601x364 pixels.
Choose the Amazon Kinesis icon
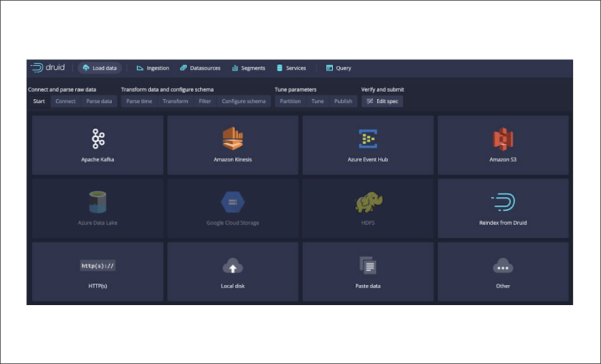coord(232,139)
